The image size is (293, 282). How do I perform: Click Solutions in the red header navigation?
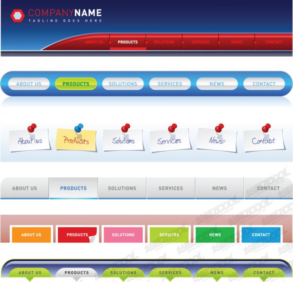tap(164, 42)
